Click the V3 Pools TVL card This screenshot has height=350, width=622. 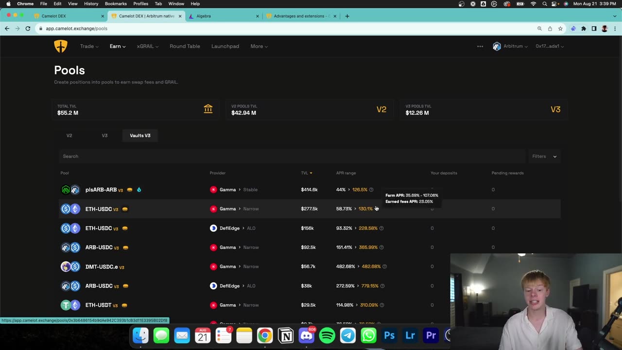click(483, 109)
